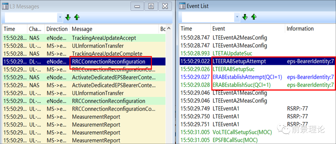
Task: Click the up arrow in Event List toolbar
Action: [x=254, y=17]
